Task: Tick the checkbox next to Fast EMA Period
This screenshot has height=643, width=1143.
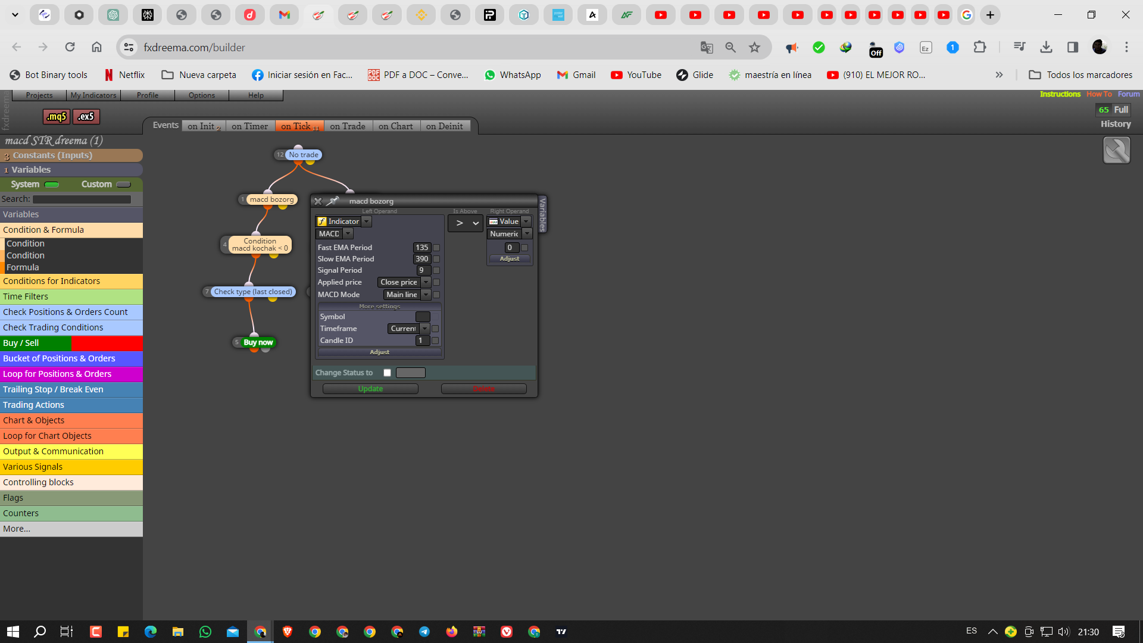Action: (x=436, y=248)
